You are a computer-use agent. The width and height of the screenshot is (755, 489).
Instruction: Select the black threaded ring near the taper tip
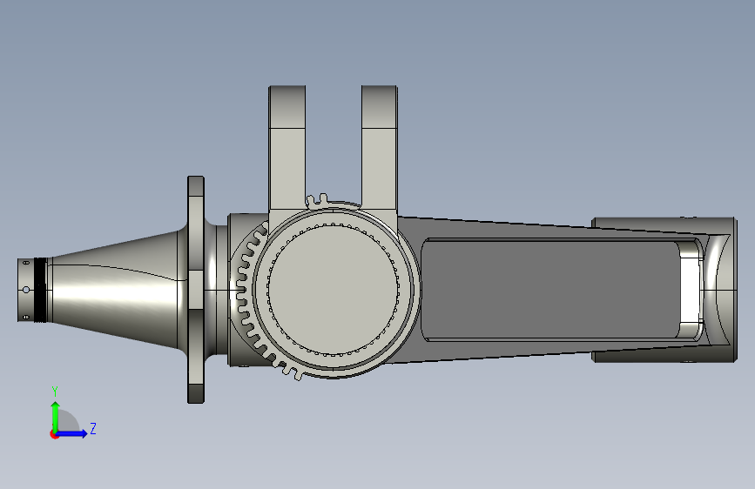[x=40, y=290]
